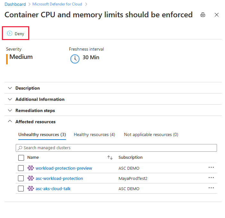Click the Search managed clusters field
The height and width of the screenshot is (218, 225).
(x=116, y=148)
